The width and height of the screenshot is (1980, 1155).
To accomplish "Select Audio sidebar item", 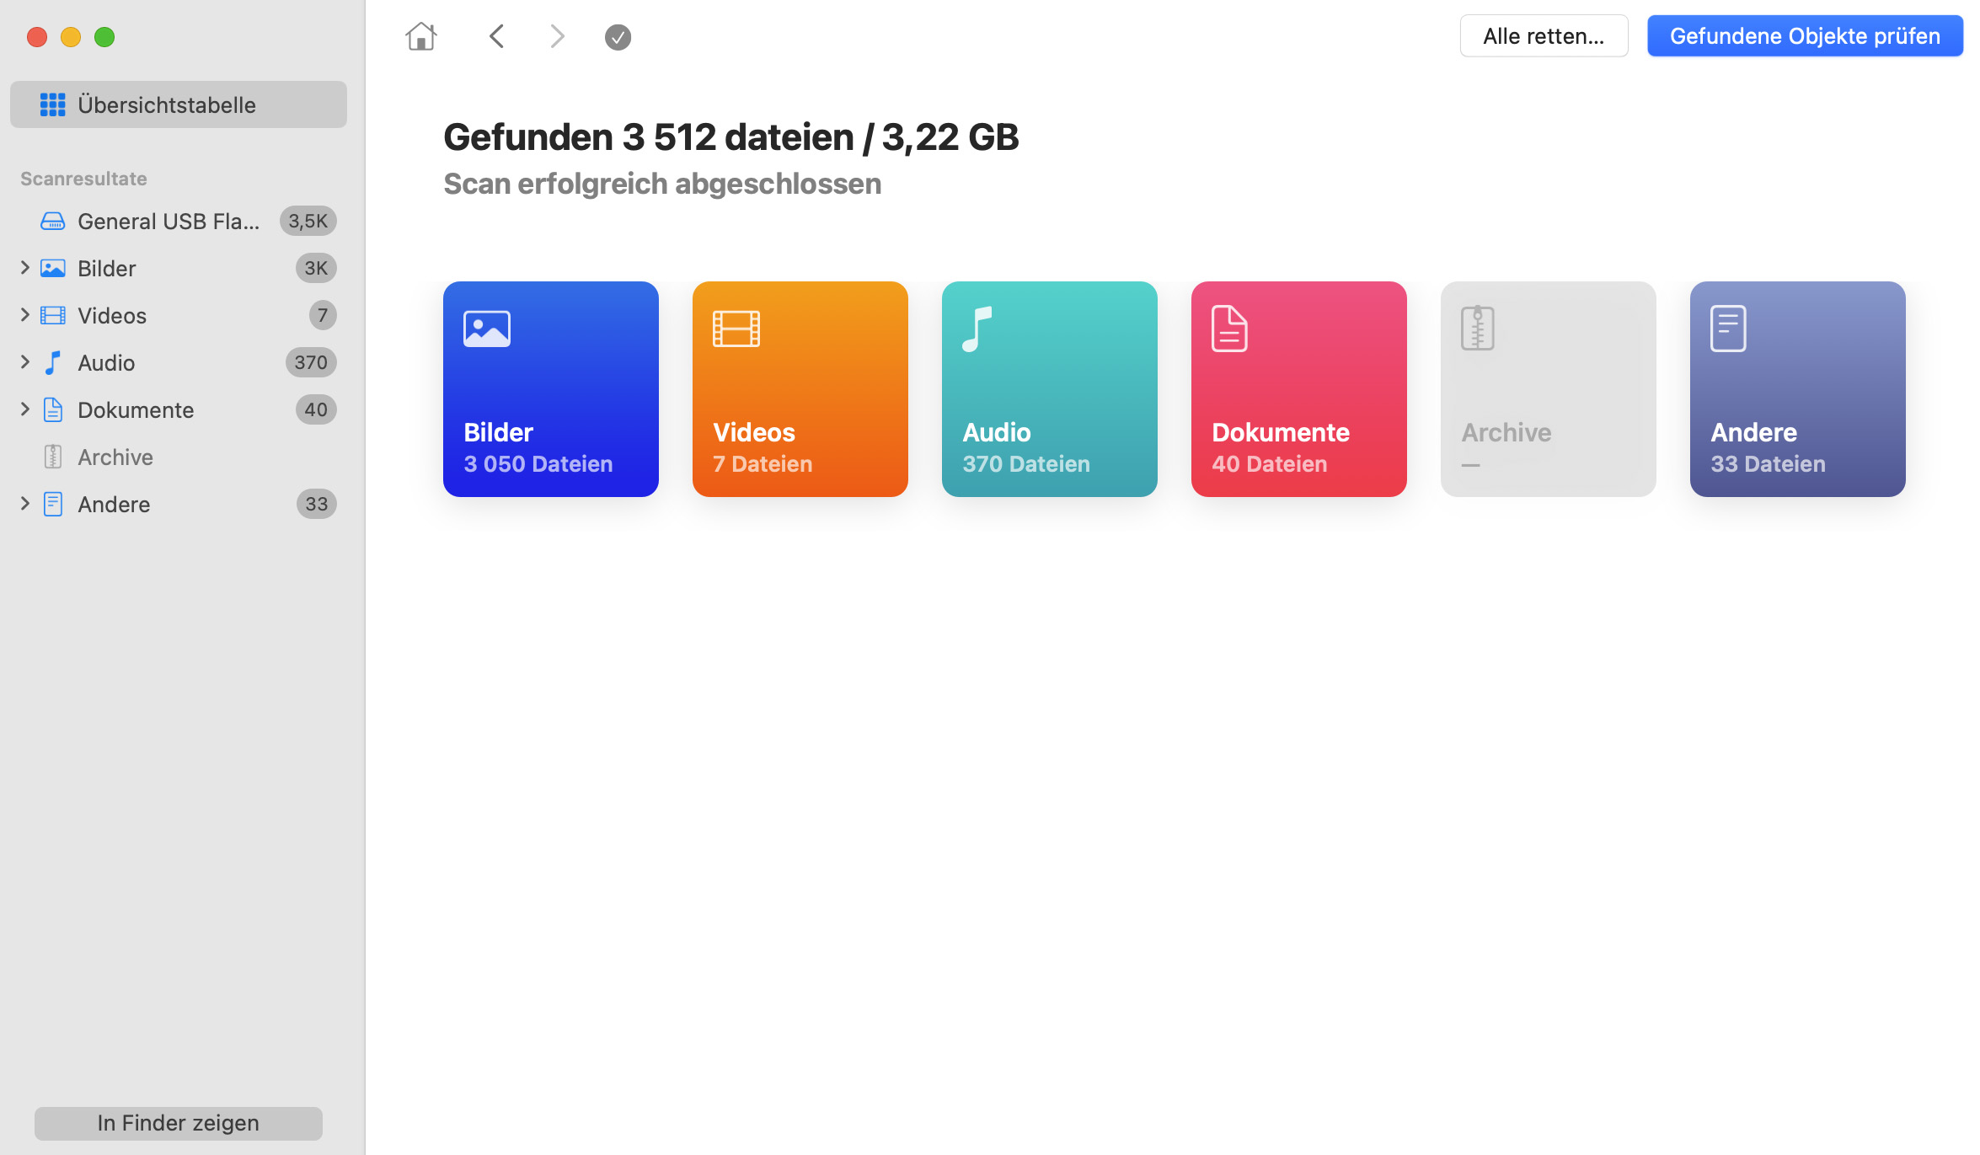I will [106, 363].
